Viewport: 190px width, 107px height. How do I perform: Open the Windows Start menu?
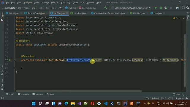coord(34,103)
